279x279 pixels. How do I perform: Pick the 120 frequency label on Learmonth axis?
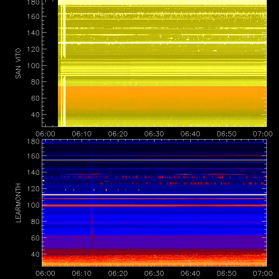[x=33, y=189]
